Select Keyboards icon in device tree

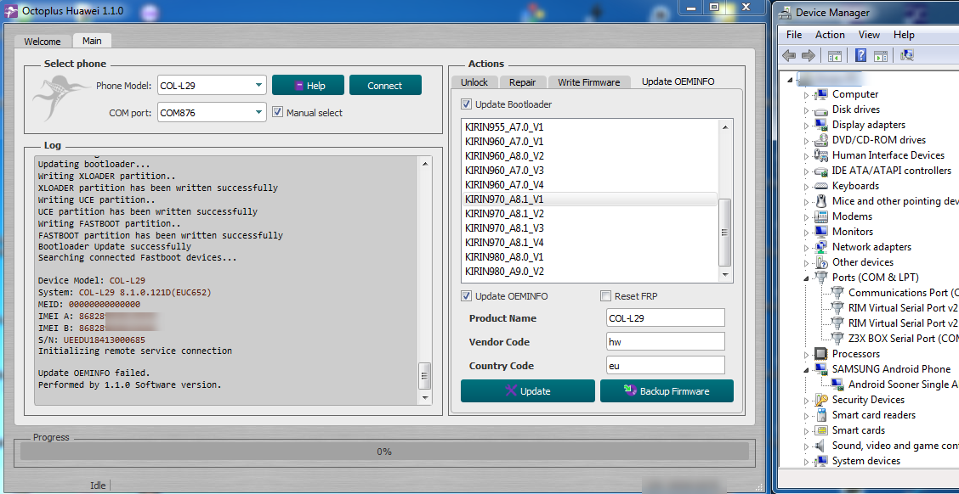(821, 186)
